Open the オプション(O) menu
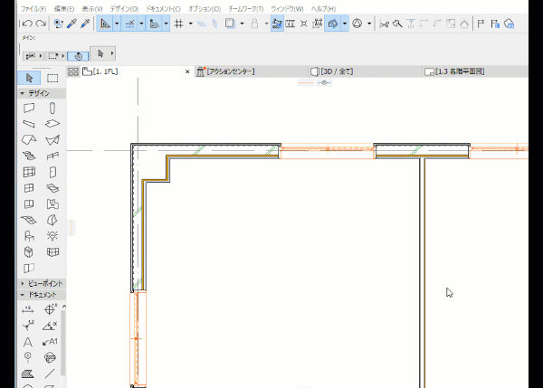 pyautogui.click(x=204, y=8)
